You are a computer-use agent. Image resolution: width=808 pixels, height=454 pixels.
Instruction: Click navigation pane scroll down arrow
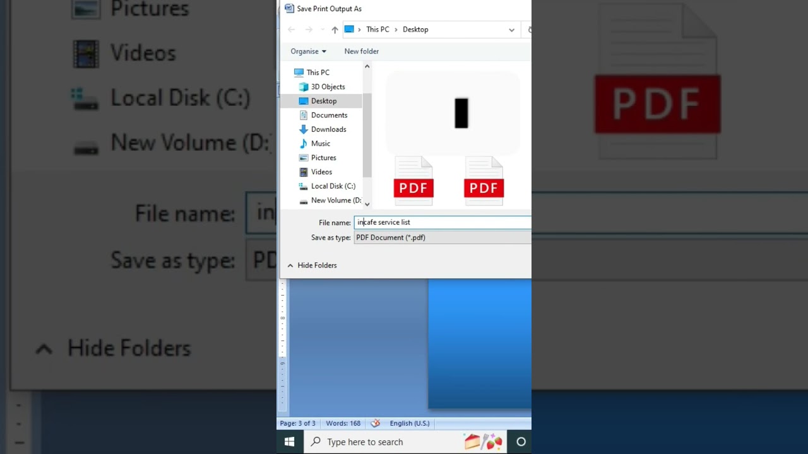tap(367, 204)
